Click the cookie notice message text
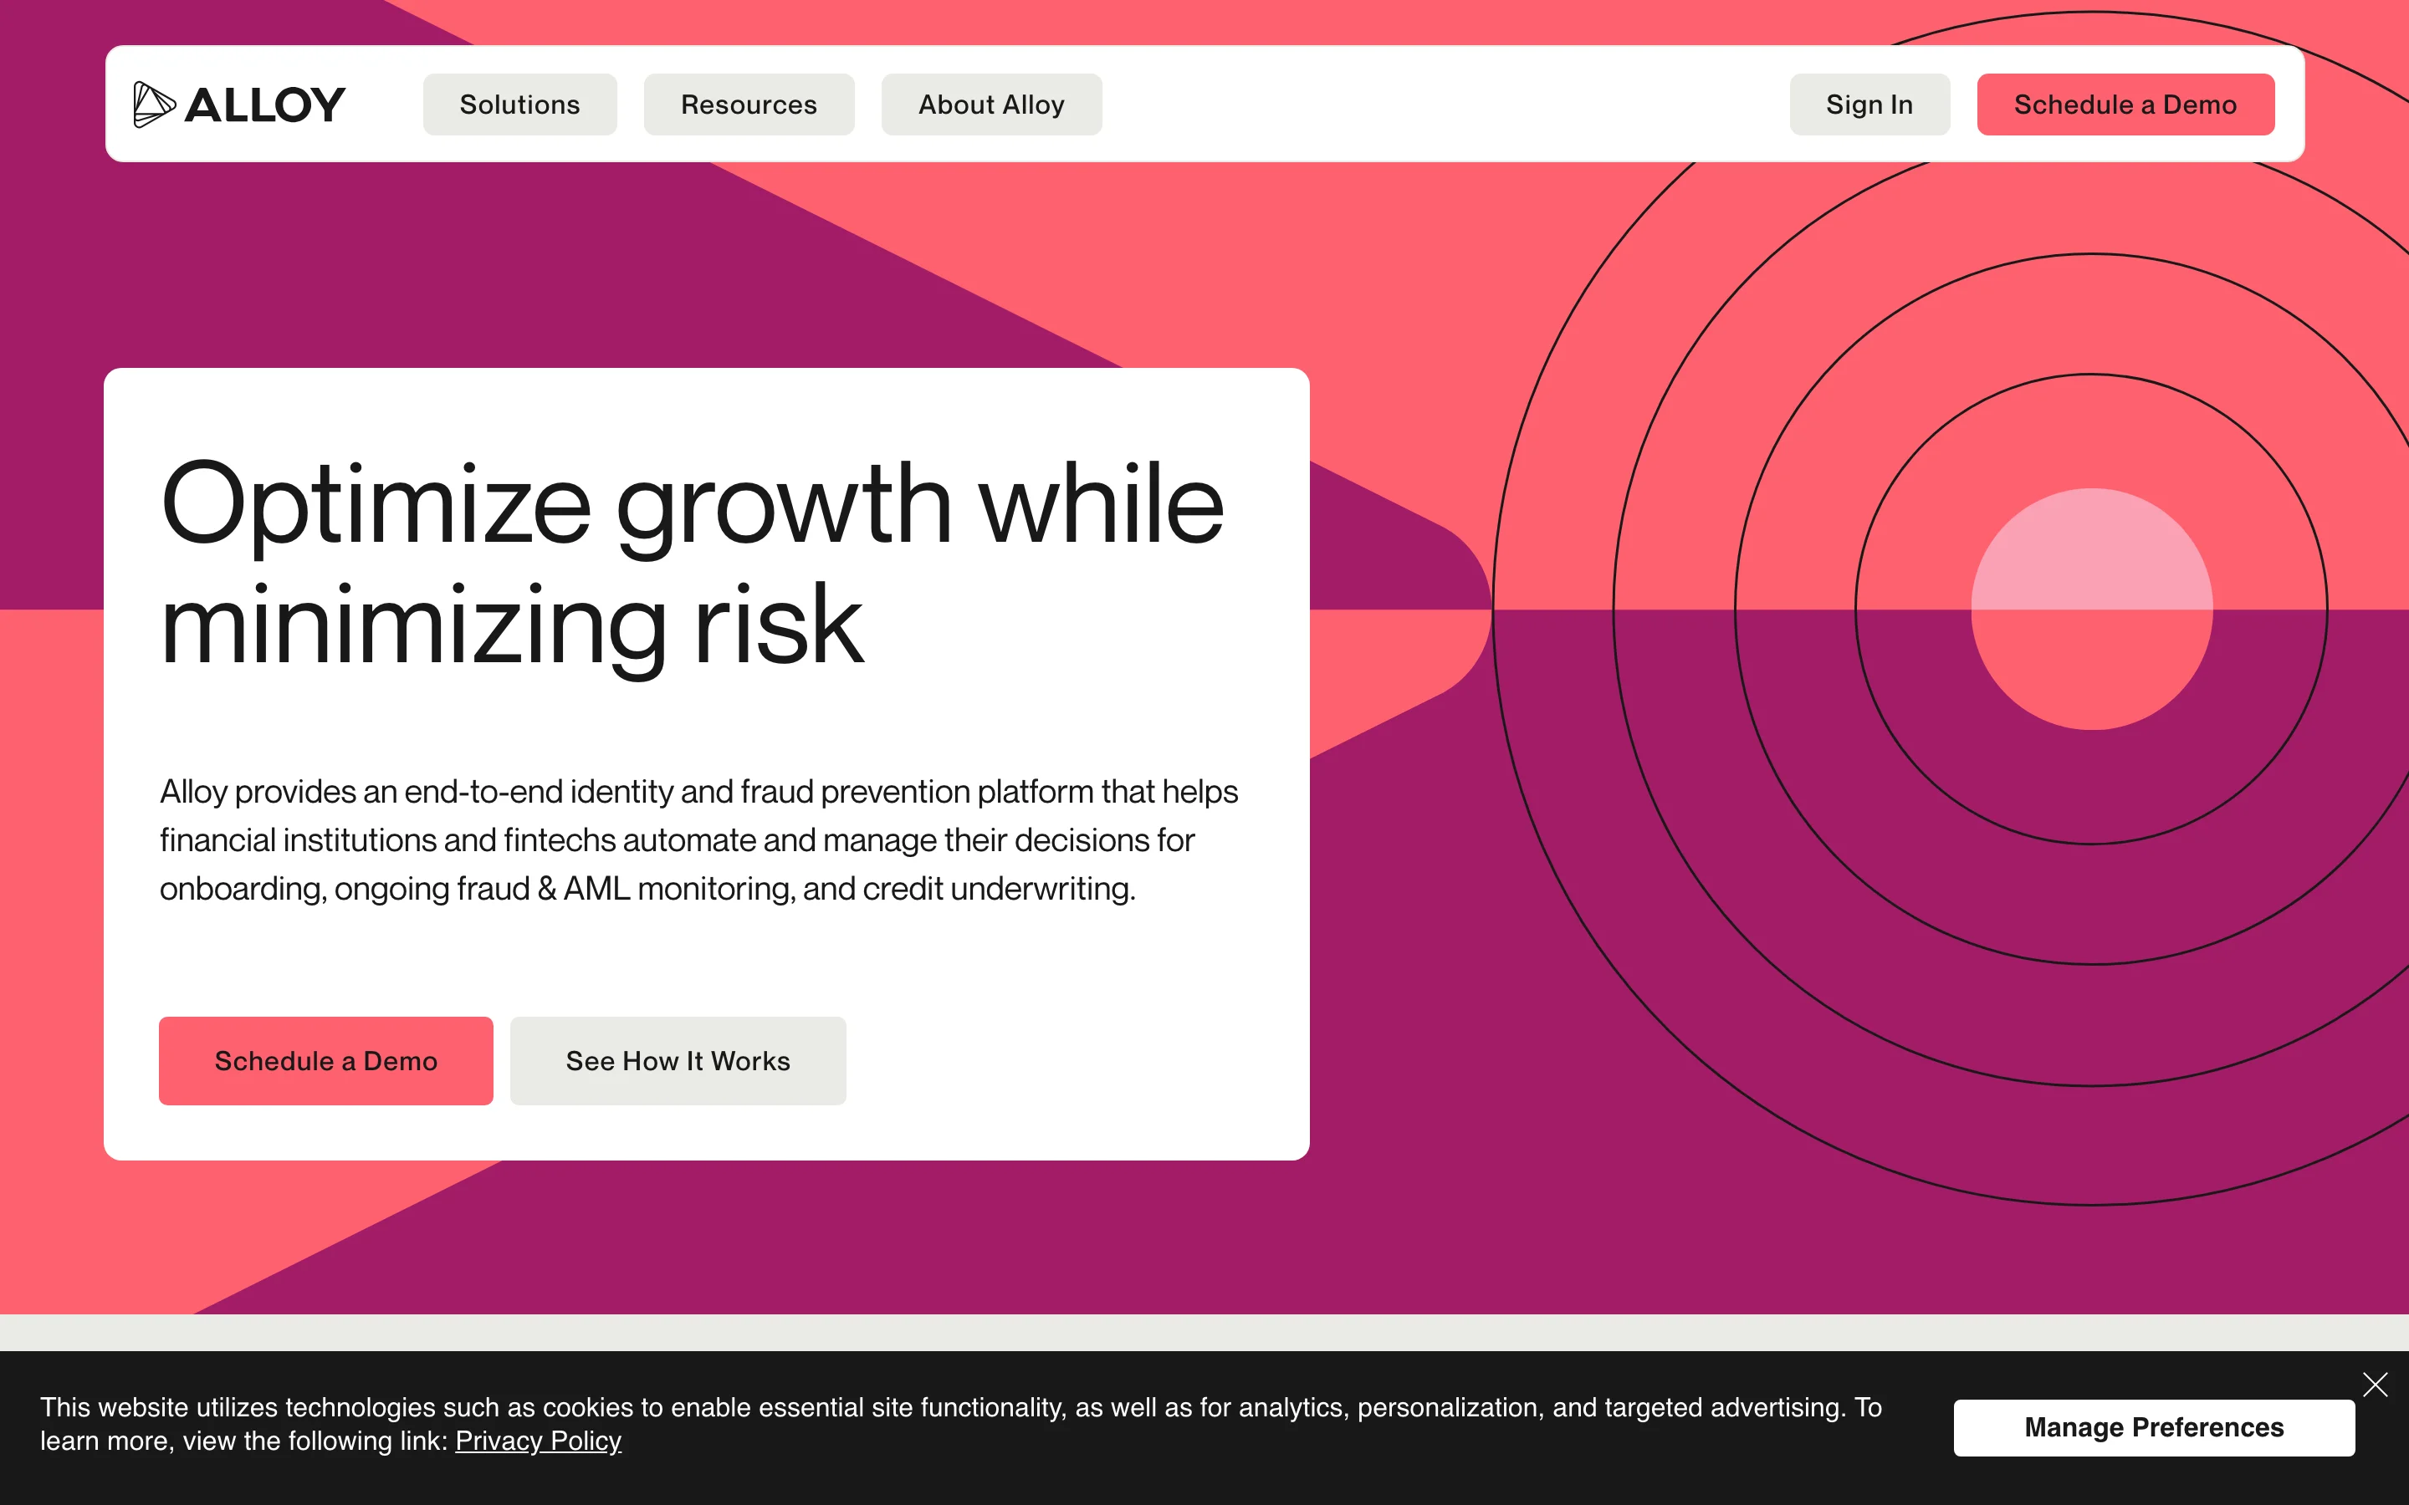The width and height of the screenshot is (2409, 1505). 955,1409
